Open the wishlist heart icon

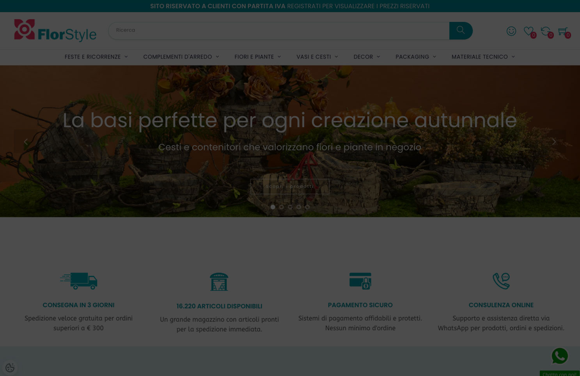pos(529,31)
